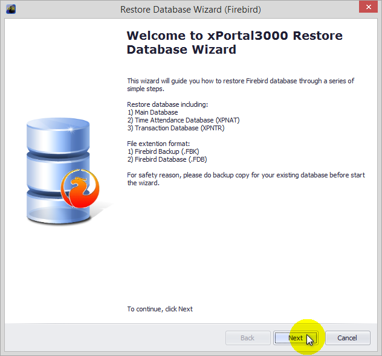Image resolution: width=382 pixels, height=356 pixels.
Task: Click the 'To continue, click Next' text
Action: pyautogui.click(x=160, y=309)
